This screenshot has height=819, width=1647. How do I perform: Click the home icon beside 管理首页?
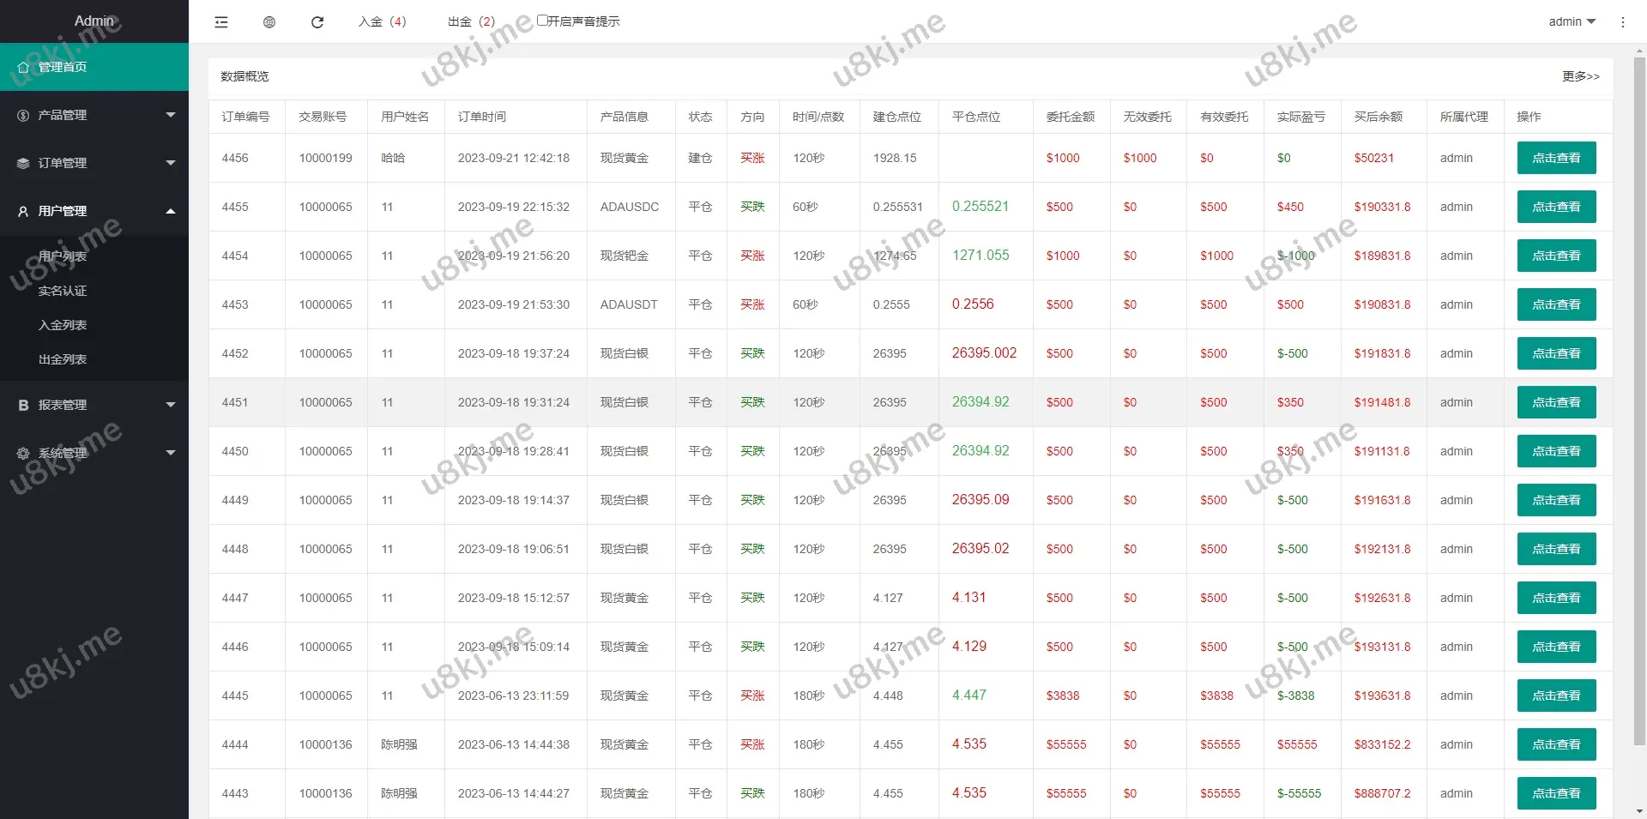[x=23, y=67]
